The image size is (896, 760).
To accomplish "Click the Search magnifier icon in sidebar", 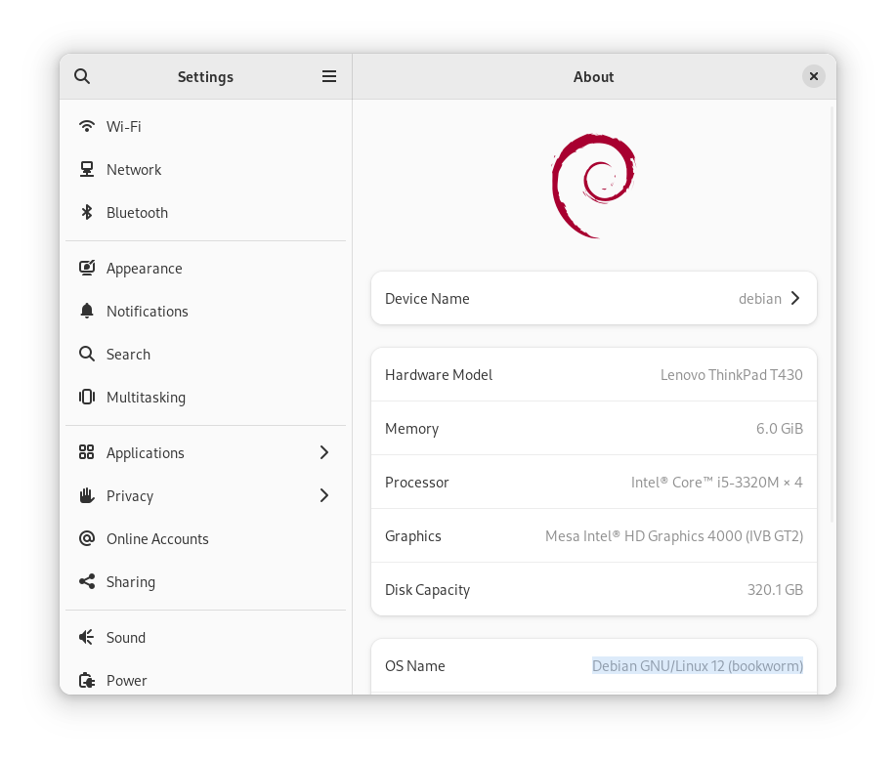I will (x=87, y=354).
